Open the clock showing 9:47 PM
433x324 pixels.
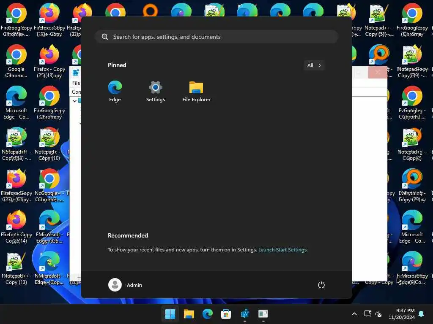pyautogui.click(x=402, y=314)
